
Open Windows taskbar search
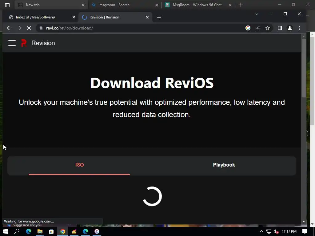click(17, 231)
